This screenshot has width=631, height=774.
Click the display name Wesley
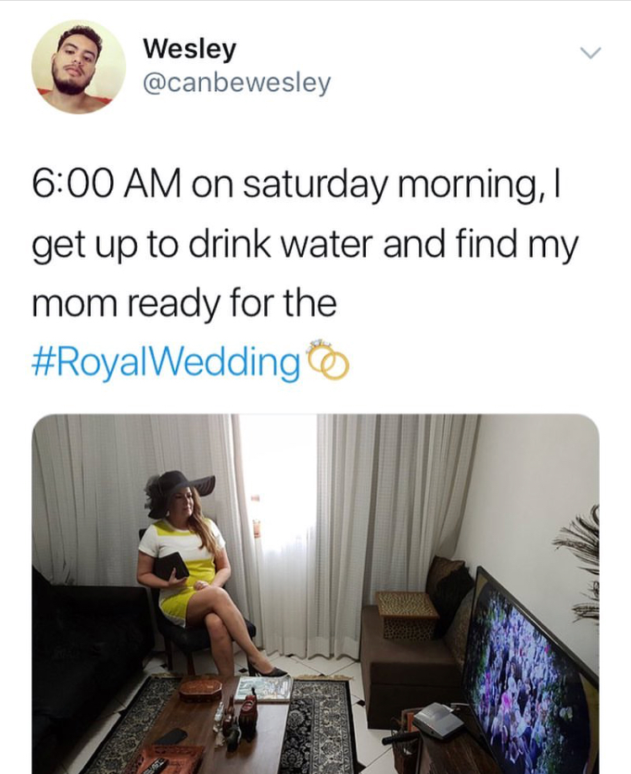coord(190,49)
